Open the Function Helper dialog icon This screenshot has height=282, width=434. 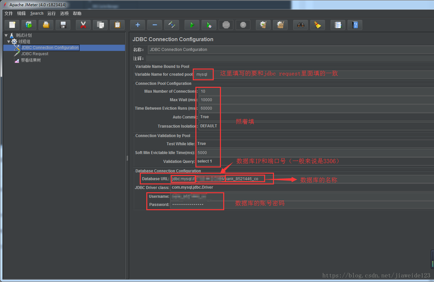click(x=338, y=25)
